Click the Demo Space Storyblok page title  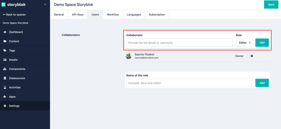tap(74, 5)
